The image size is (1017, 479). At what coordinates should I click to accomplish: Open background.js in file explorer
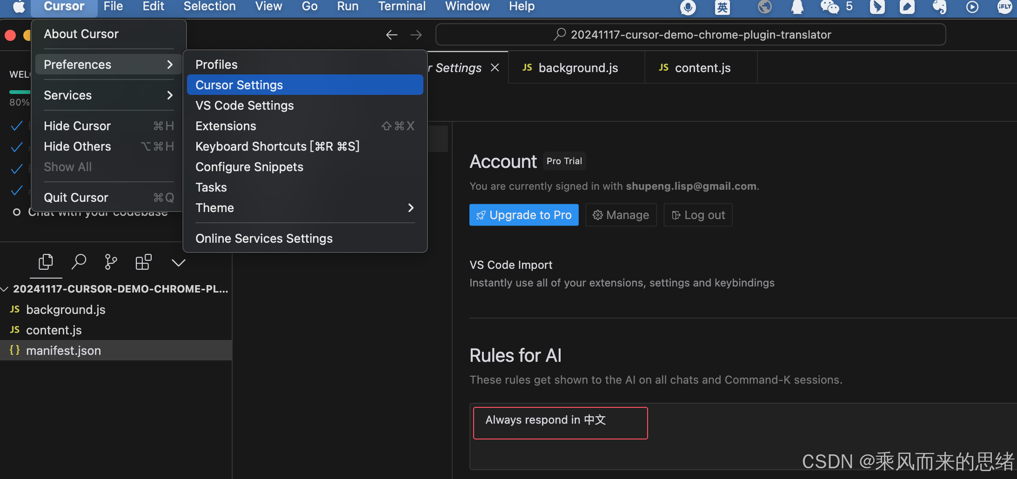click(116, 309)
